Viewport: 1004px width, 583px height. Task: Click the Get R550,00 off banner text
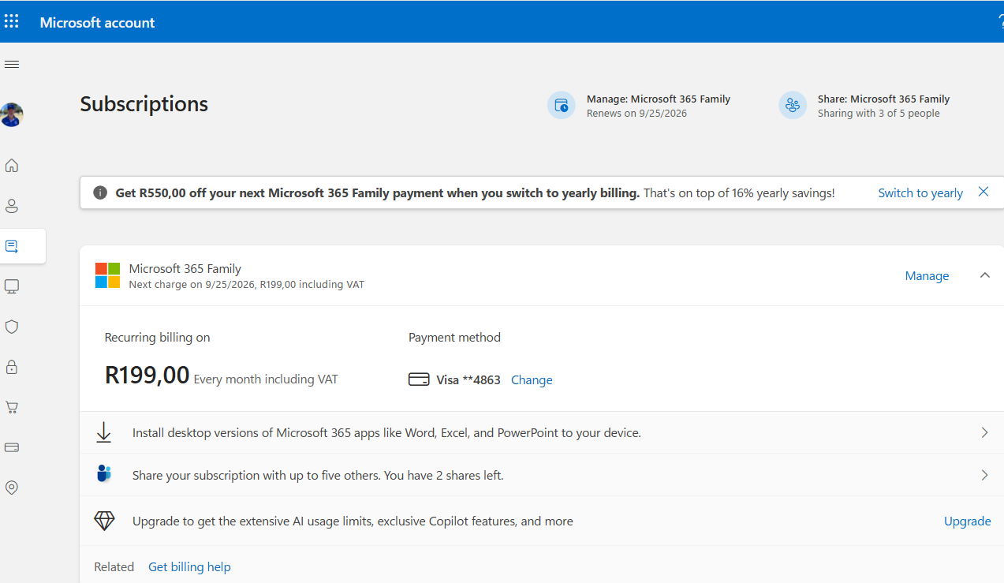(x=377, y=193)
